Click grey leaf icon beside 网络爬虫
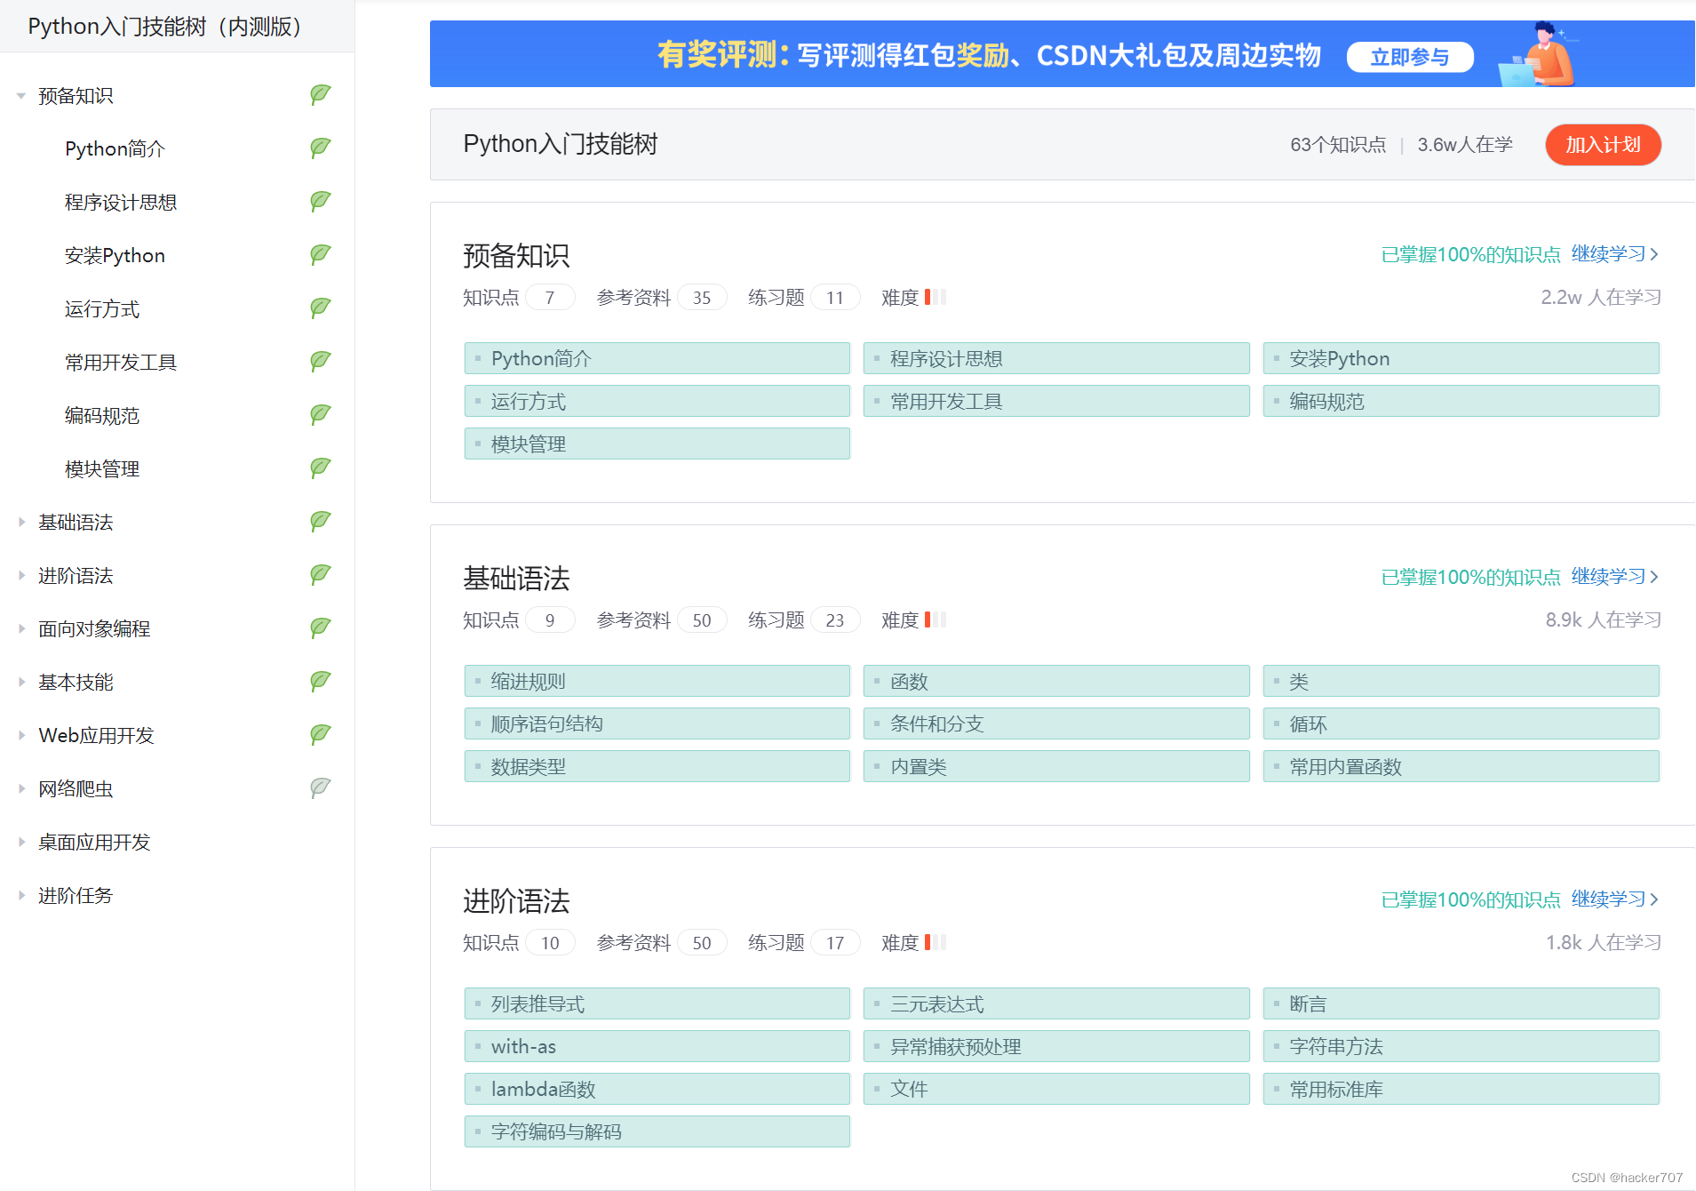This screenshot has height=1191, width=1696. pos(321,787)
